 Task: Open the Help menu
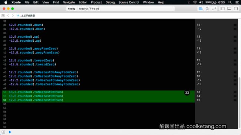[161, 2]
